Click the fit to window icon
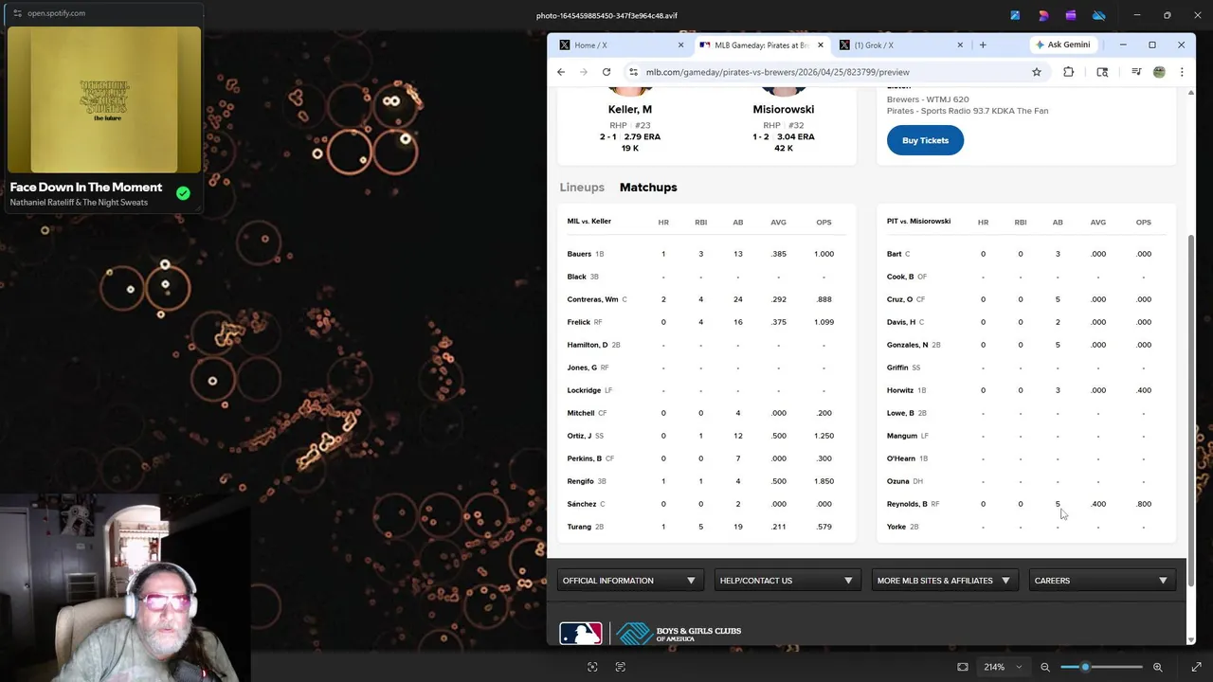 963,667
